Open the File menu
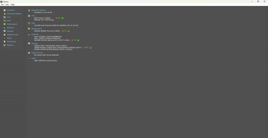268x138 pixels. (2, 5)
